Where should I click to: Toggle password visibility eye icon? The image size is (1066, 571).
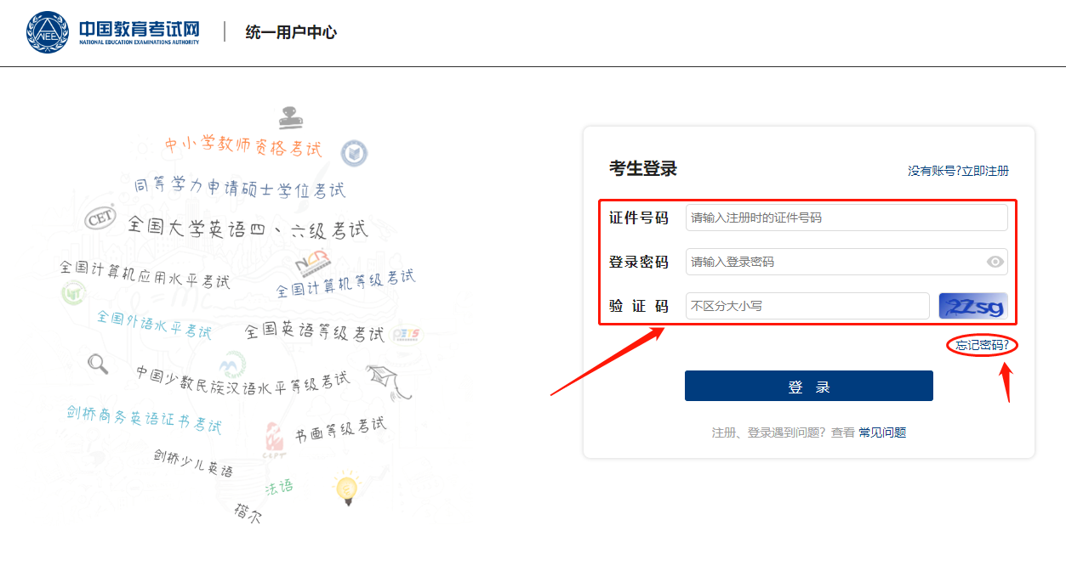pos(995,262)
